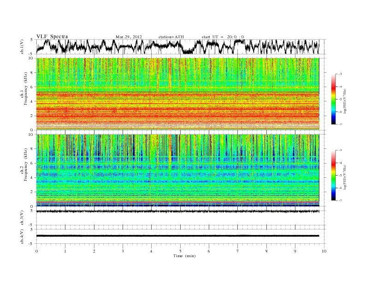Click the ch.1 waveform trace panel
This screenshot has height=282, width=365.
181,47
